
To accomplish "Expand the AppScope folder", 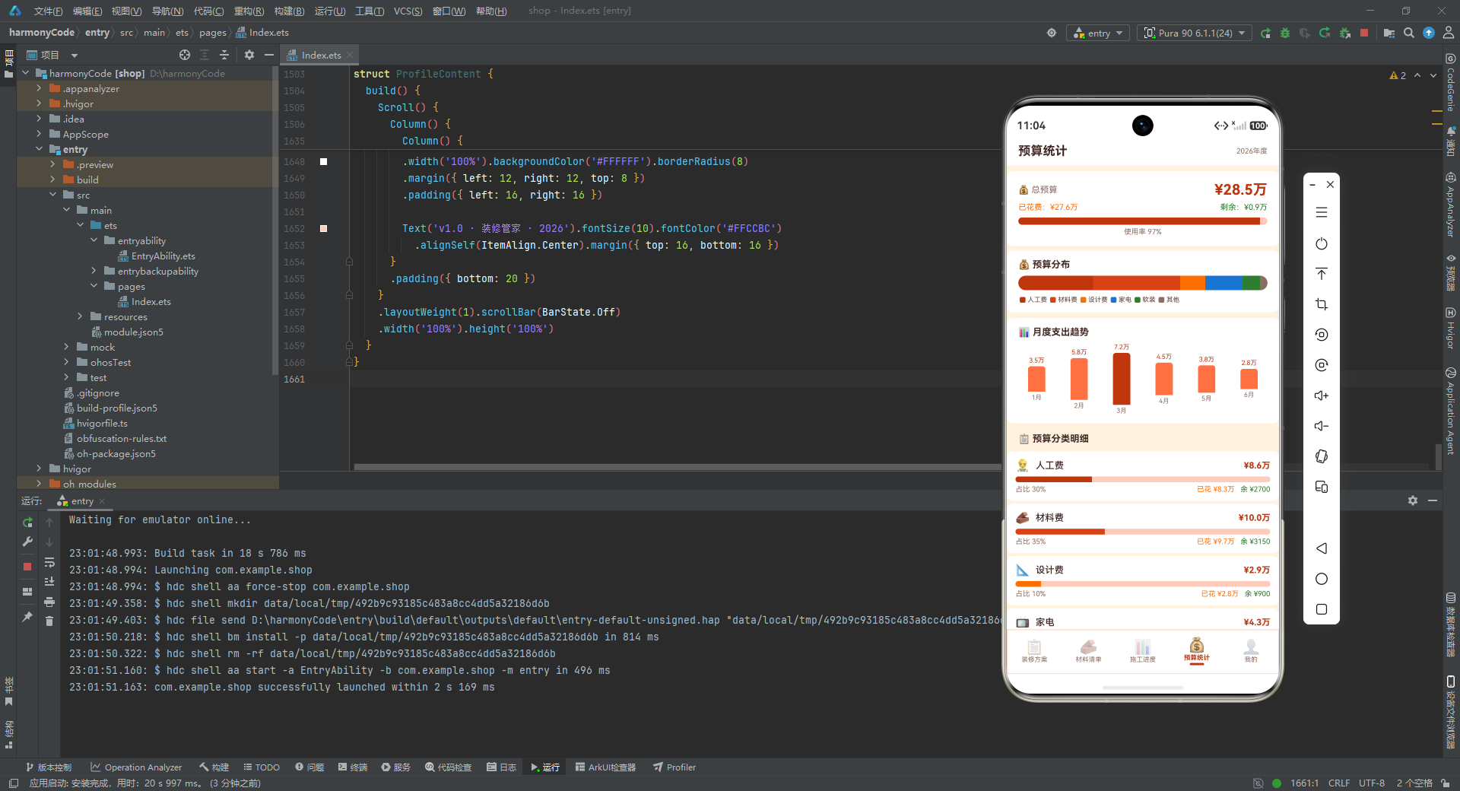I will pos(39,134).
